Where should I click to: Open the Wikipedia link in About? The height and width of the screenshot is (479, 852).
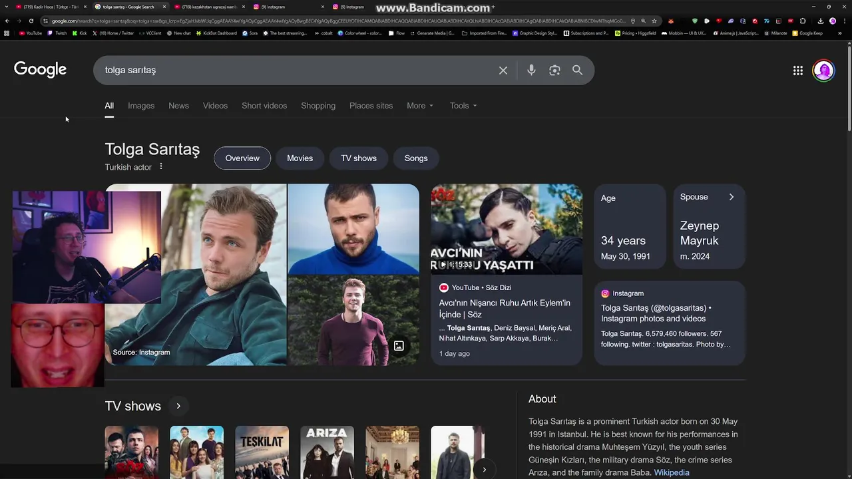(x=672, y=472)
